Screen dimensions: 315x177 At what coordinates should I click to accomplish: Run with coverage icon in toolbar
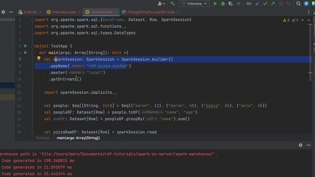click(230, 3)
